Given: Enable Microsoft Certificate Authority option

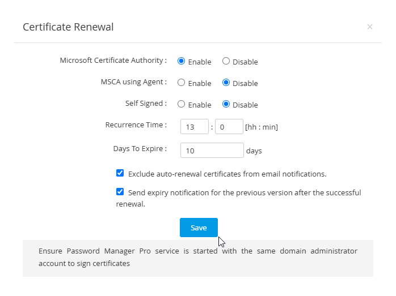Looking at the screenshot, I should (182, 61).
